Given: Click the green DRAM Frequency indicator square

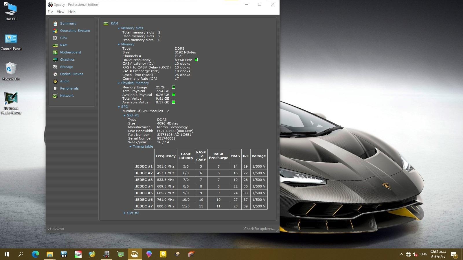Looking at the screenshot, I should point(196,60).
